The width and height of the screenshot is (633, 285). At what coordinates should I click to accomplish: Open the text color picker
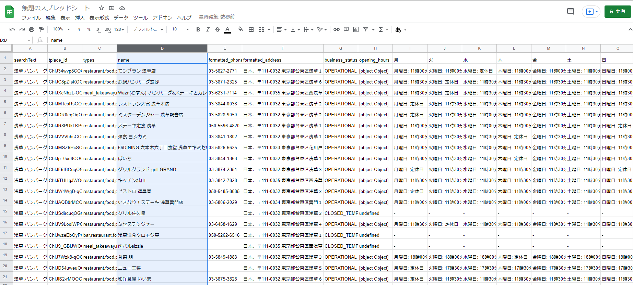[227, 29]
